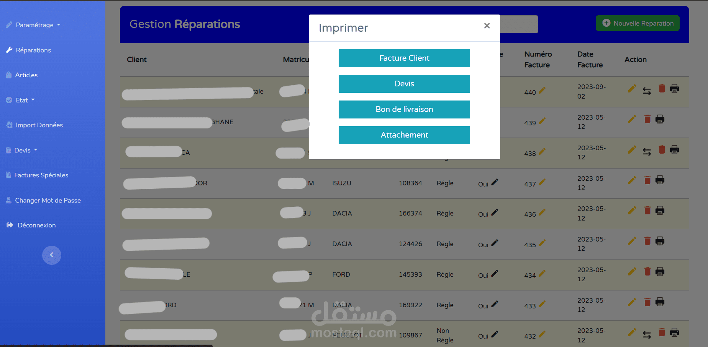Image resolution: width=708 pixels, height=347 pixels.
Task: Open Changer Mot de Passe page
Action: click(43, 200)
